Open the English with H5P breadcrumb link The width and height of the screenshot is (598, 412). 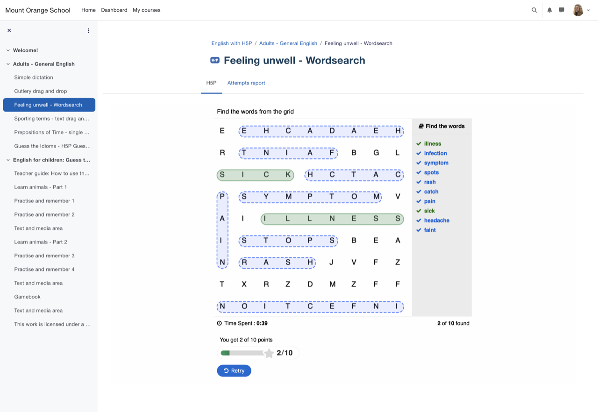point(231,43)
